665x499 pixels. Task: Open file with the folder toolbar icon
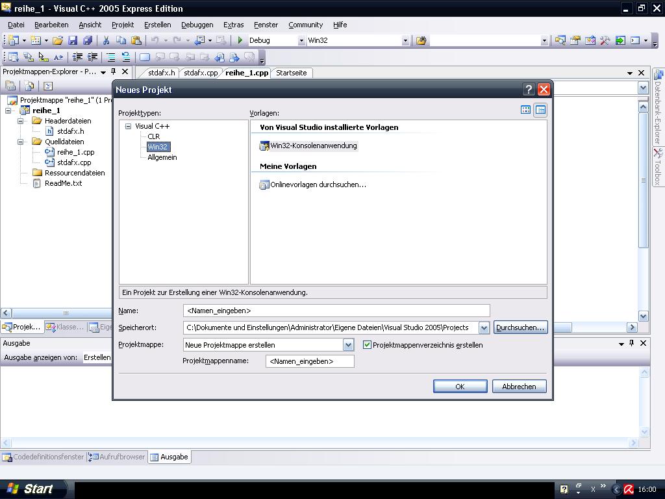coord(58,40)
